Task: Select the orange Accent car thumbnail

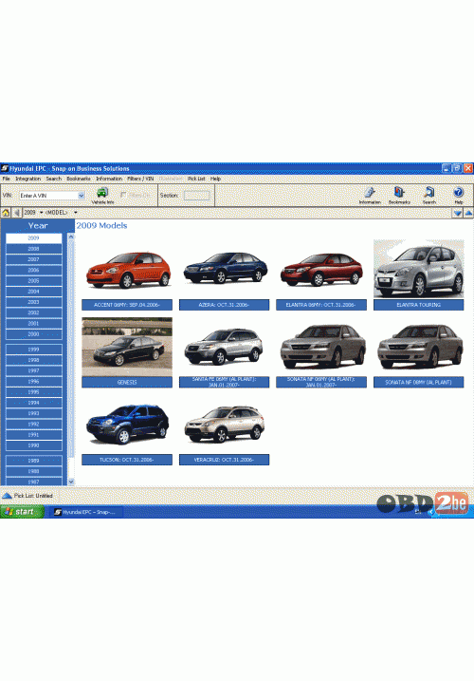Action: point(128,270)
